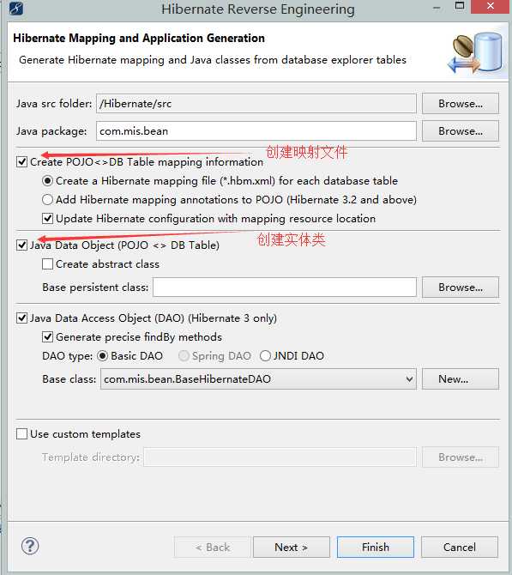Click the Template directory field
Viewport: 512px width, 575px height.
[280, 457]
